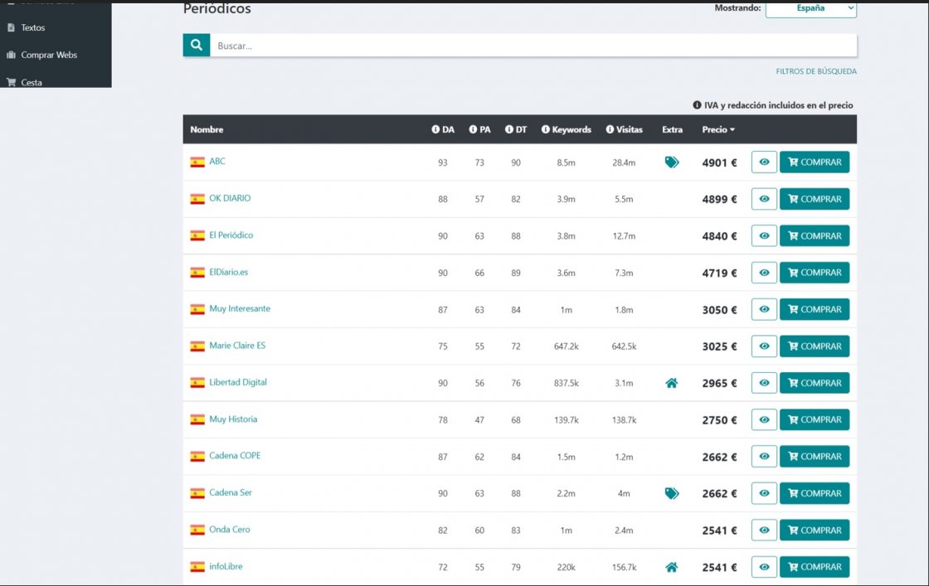Click the Keywords info icon in header
Screen dimensions: 929x586
[x=546, y=129]
